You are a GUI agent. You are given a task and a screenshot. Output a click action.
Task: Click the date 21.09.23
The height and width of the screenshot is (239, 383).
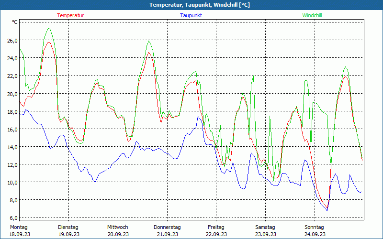point(167,234)
